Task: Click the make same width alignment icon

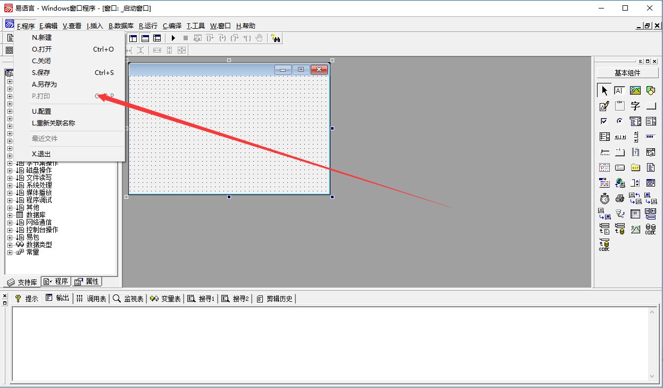Action: (x=157, y=50)
